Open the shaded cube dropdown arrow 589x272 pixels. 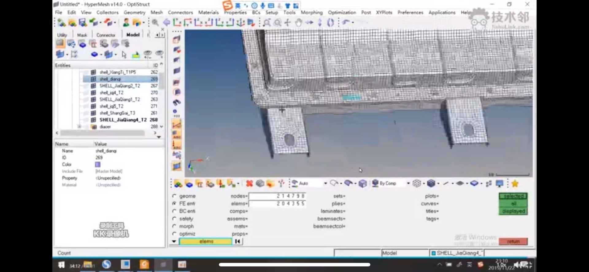click(438, 184)
